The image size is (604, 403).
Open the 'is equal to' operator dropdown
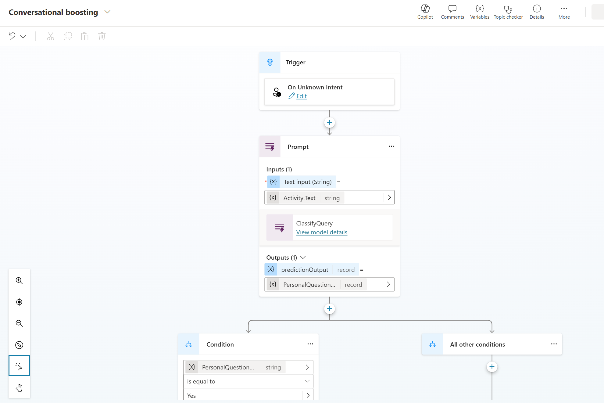coord(248,381)
